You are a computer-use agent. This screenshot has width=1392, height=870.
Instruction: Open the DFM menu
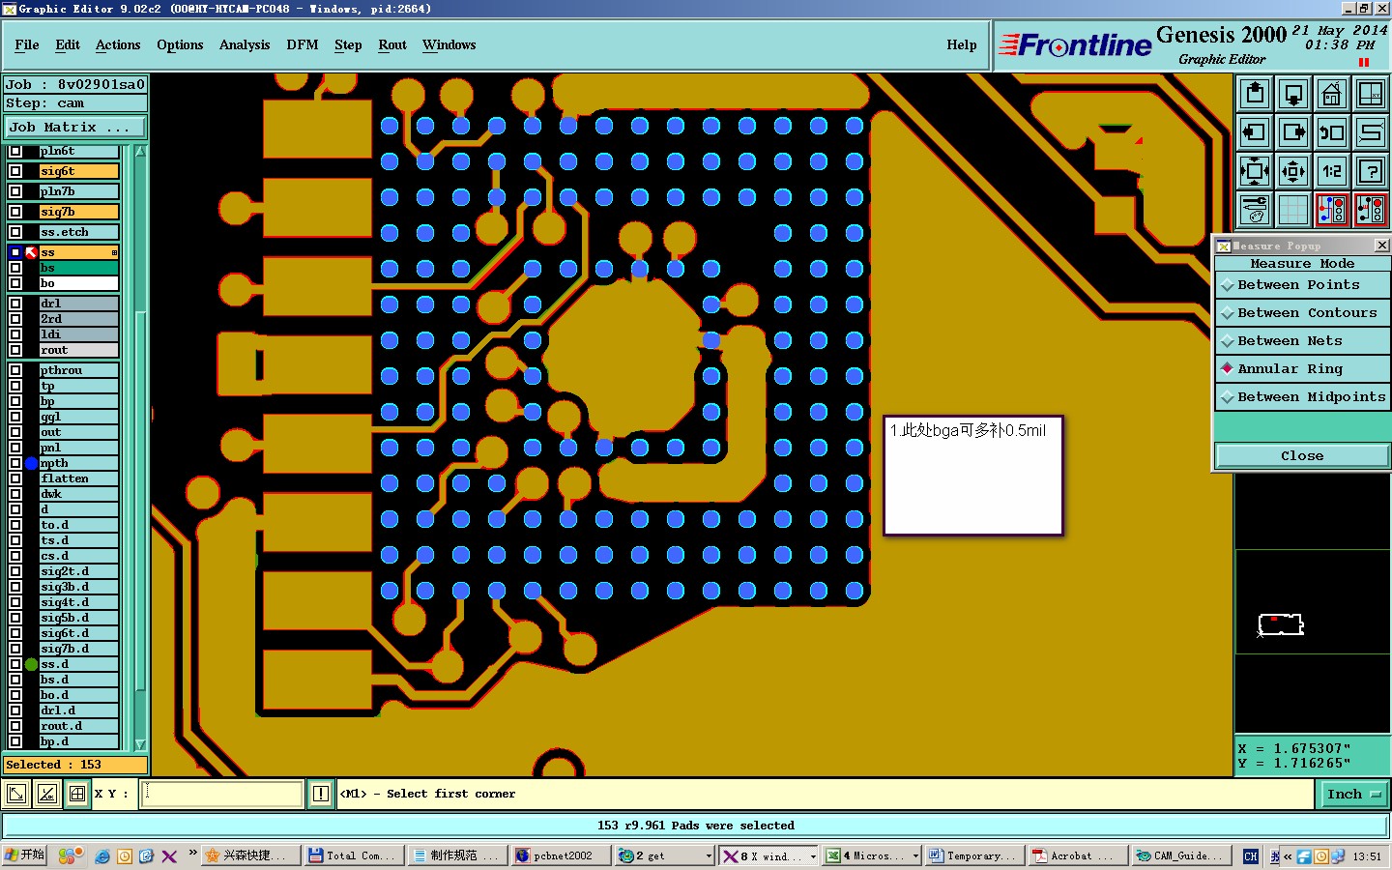coord(303,45)
